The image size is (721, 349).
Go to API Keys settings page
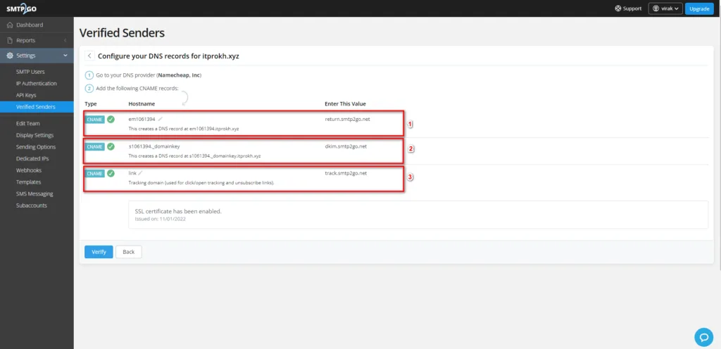pyautogui.click(x=27, y=95)
